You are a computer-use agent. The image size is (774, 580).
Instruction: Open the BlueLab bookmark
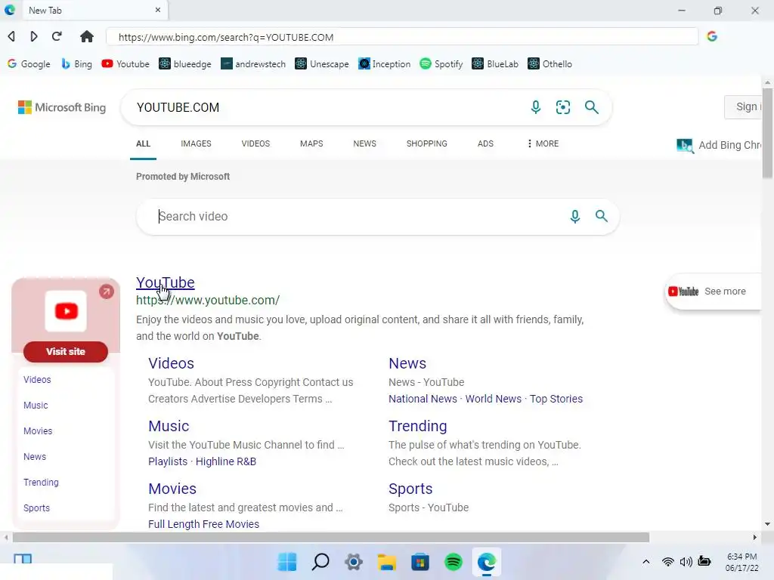[x=495, y=64]
